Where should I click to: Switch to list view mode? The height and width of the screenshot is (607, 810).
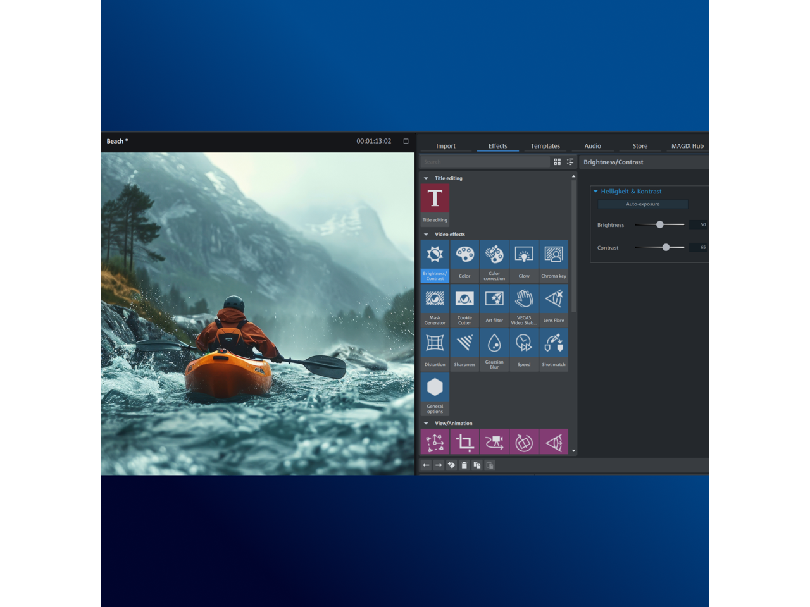point(570,162)
